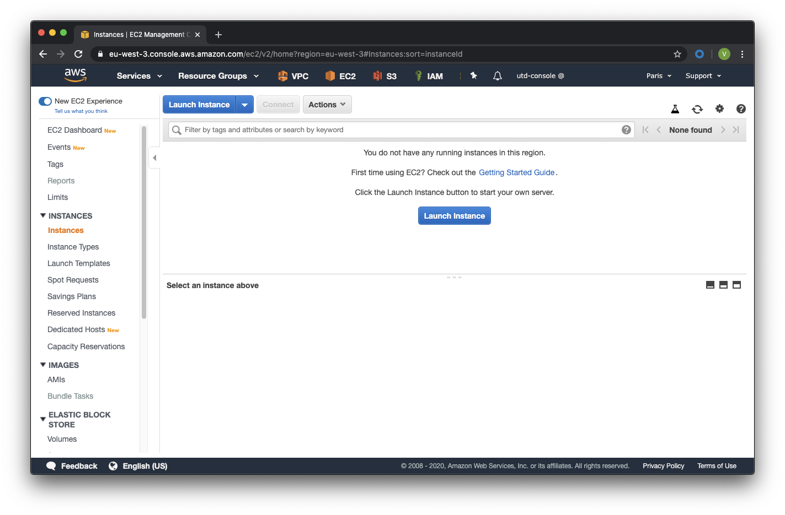Open Instance Types in sidebar
The height and width of the screenshot is (515, 785).
pos(73,247)
